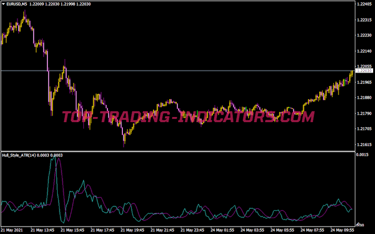Screen dimensions: 375x234
Task: Click the tallest peak of the ATR indicator
Action: 54,159
